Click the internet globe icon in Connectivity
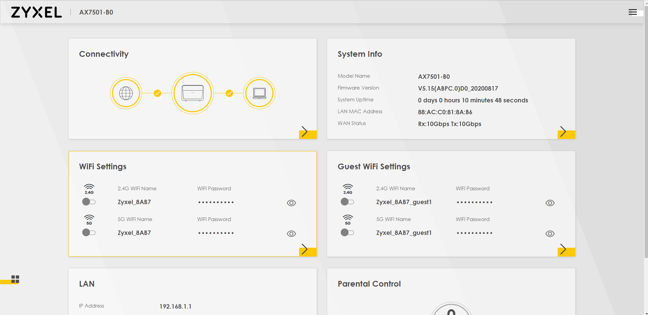This screenshot has width=648, height=315. coord(126,93)
